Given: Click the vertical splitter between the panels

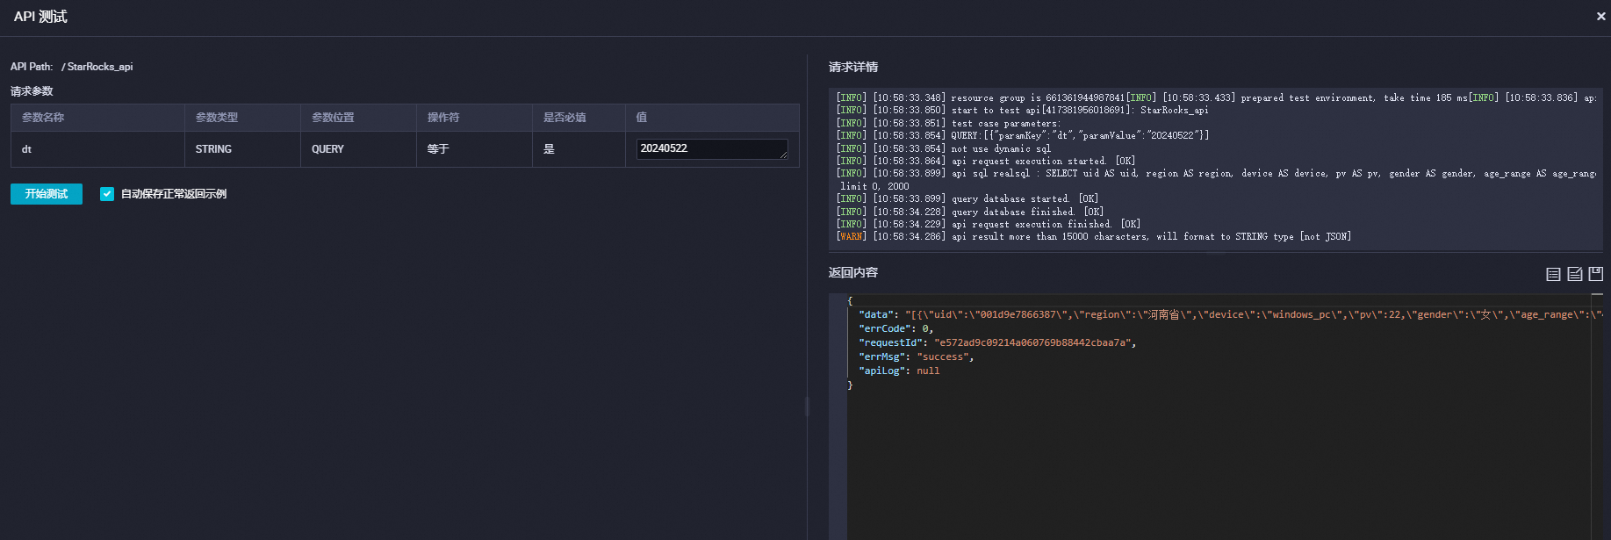Looking at the screenshot, I should (x=807, y=406).
